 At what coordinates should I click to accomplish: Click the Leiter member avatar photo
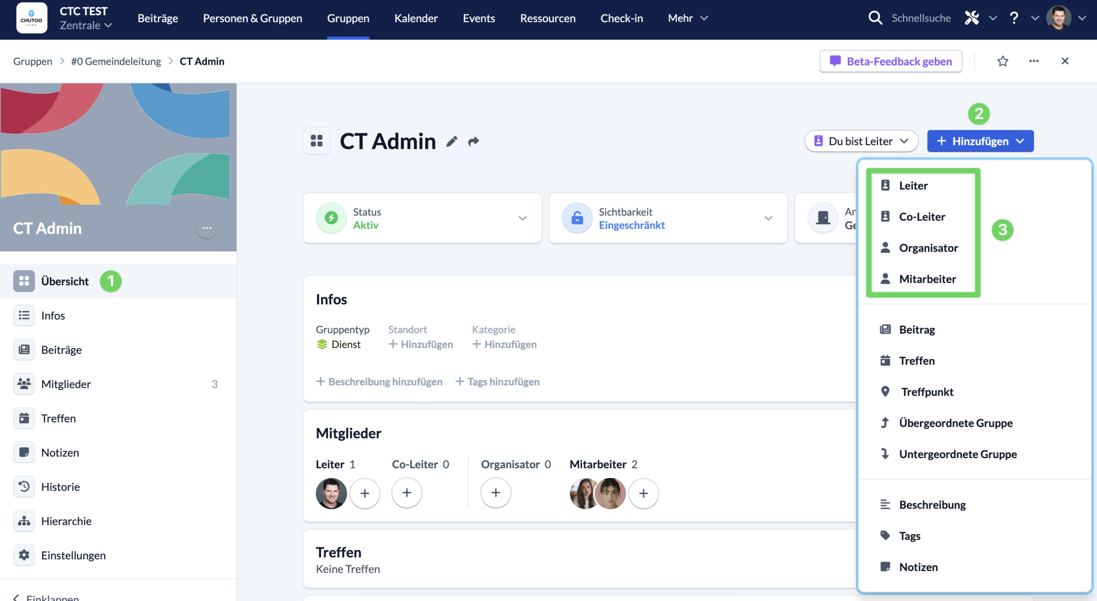331,493
